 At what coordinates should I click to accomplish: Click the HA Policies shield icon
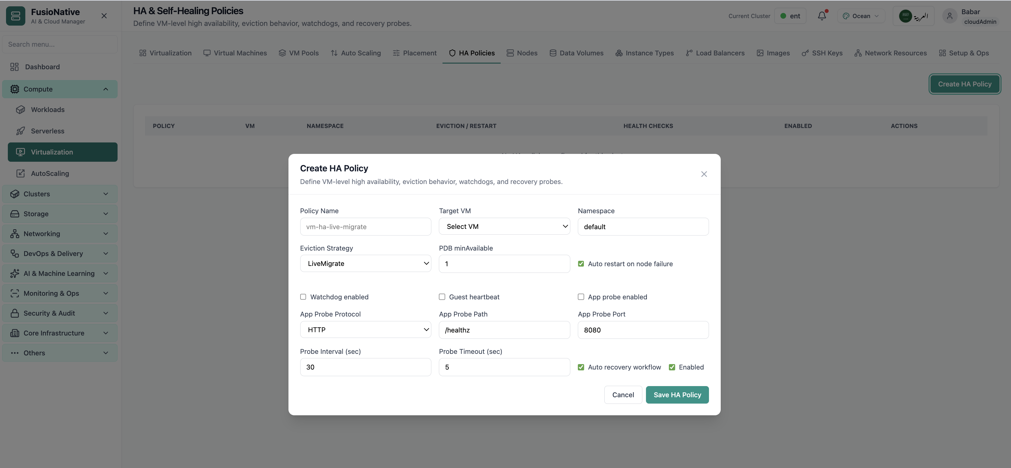pos(452,53)
